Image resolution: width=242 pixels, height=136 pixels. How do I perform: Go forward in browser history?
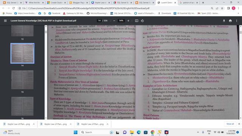[x=8, y=8]
